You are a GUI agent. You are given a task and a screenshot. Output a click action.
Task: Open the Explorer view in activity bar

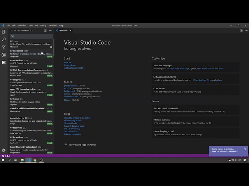[4, 32]
